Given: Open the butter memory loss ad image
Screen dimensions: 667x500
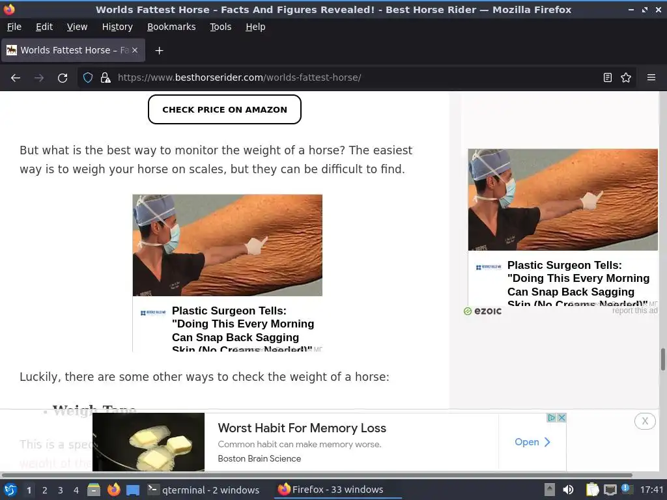Looking at the screenshot, I should tap(149, 442).
